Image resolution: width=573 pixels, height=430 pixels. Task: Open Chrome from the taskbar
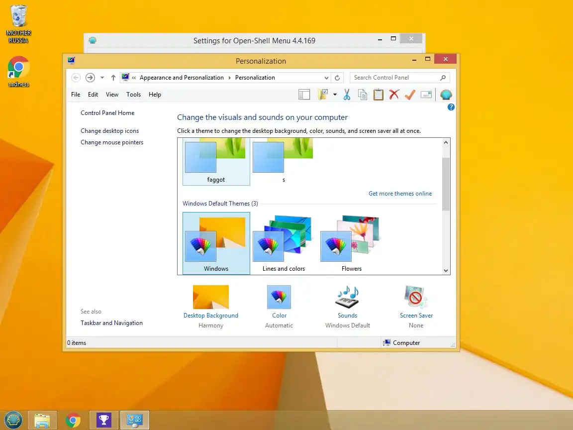[x=73, y=420]
